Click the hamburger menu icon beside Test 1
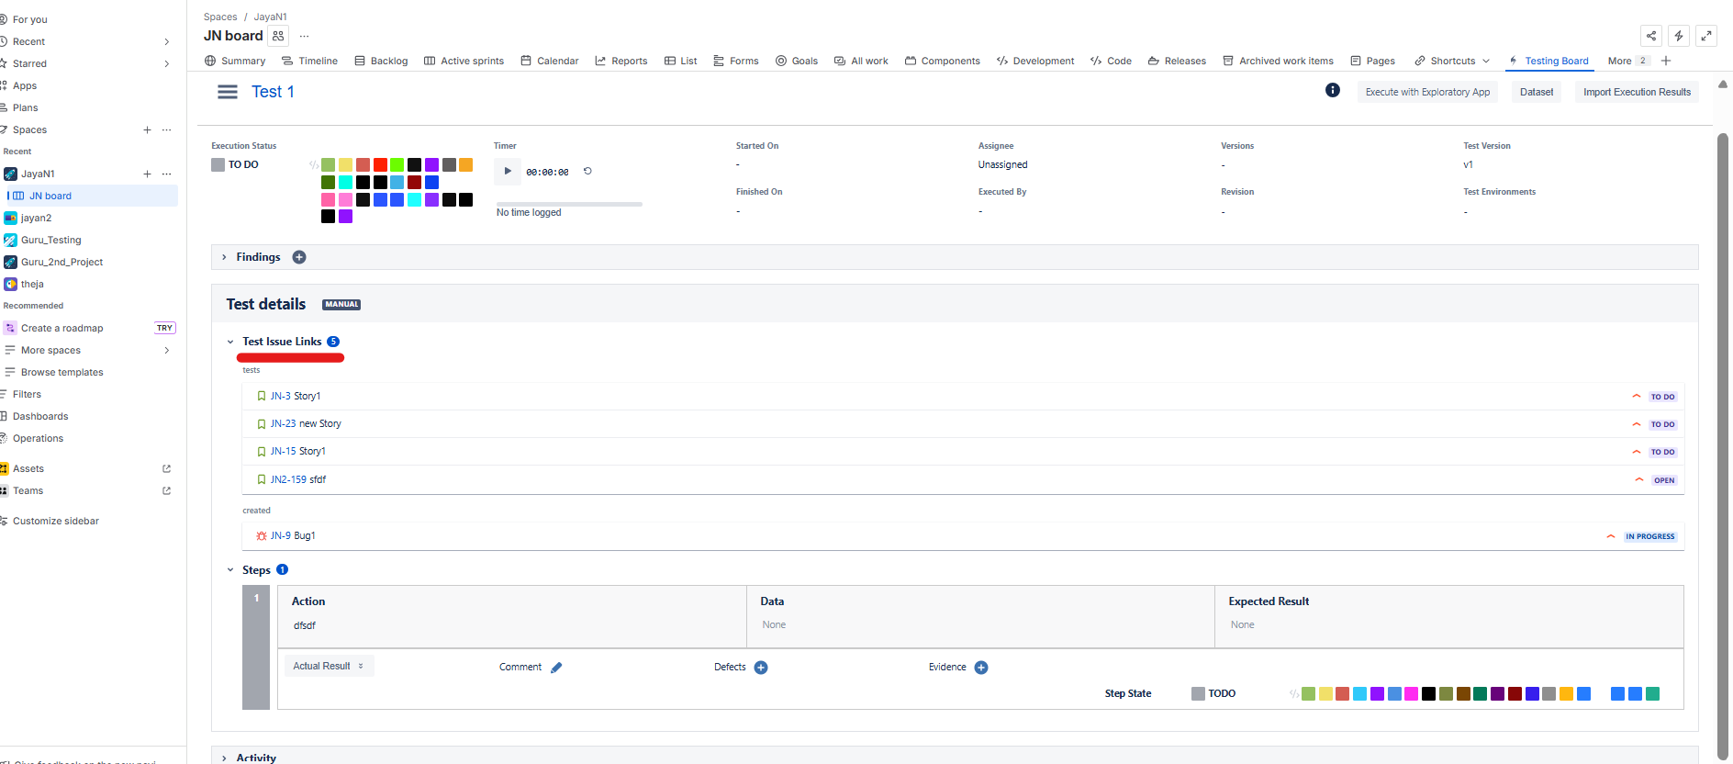Screen dimensions: 1733x764 pyautogui.click(x=227, y=92)
